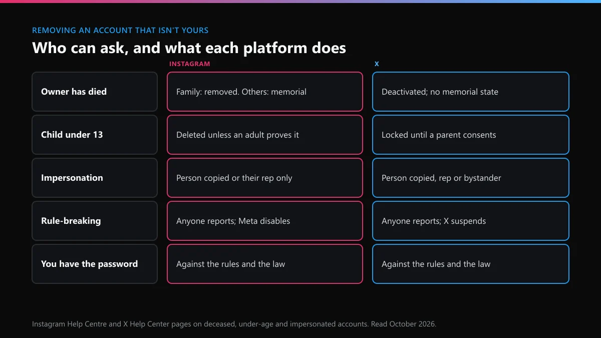
Task: Click the INSTAGRAM column header
Action: (190, 64)
